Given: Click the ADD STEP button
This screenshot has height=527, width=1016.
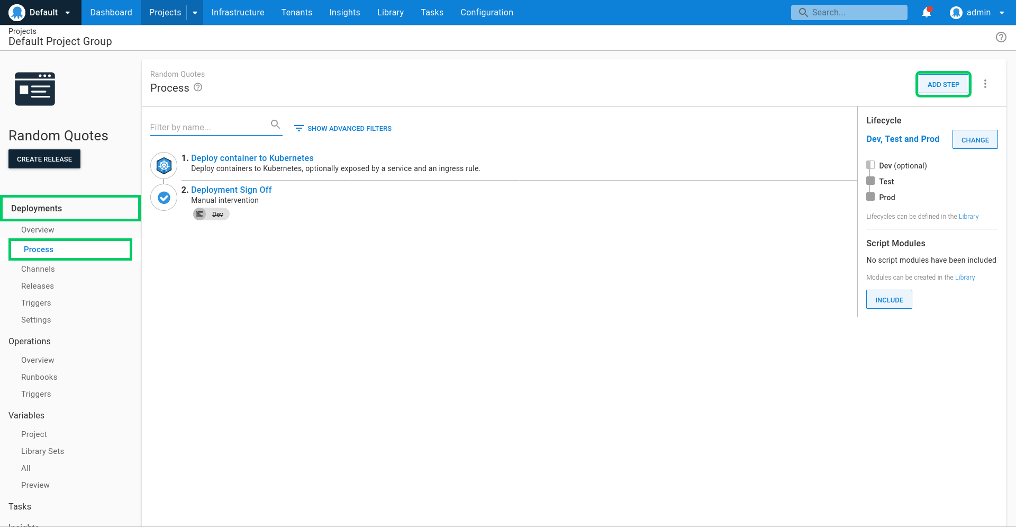Looking at the screenshot, I should (943, 84).
